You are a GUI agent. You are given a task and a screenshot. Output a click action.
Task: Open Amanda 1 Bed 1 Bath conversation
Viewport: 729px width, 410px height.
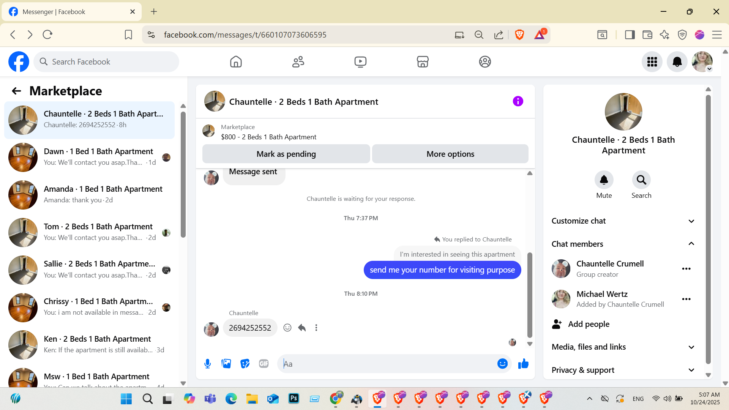pos(90,195)
